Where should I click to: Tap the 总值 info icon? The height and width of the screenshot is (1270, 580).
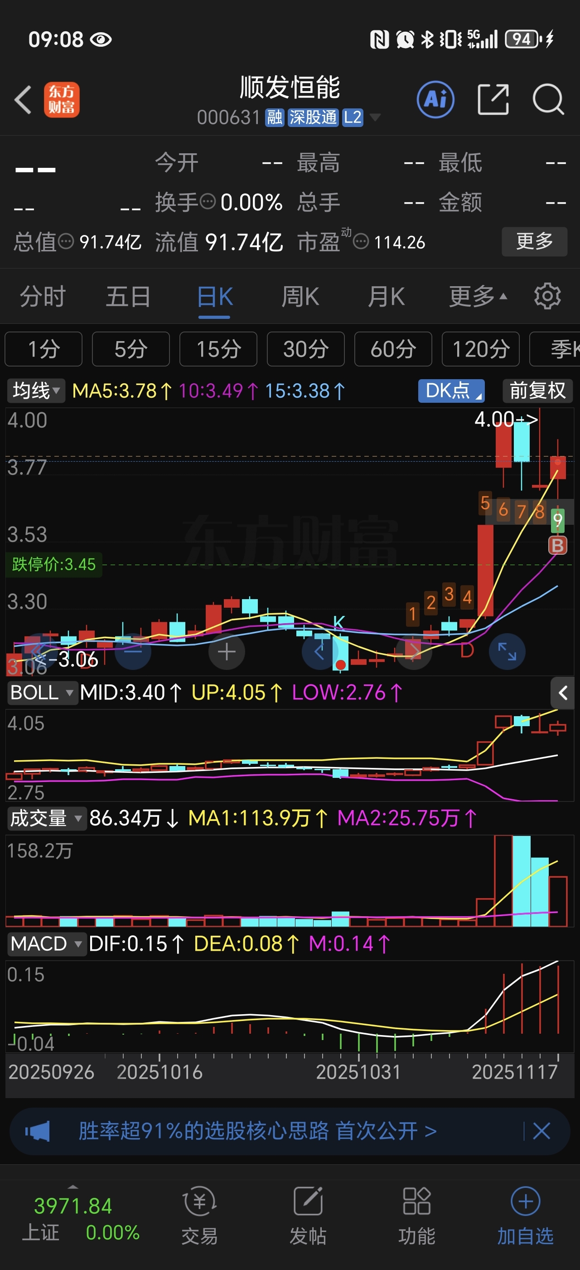pyautogui.click(x=66, y=242)
